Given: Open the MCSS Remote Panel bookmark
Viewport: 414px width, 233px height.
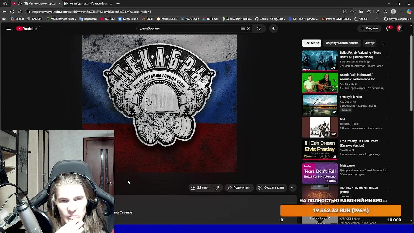Looking at the screenshot, I should point(61,19).
